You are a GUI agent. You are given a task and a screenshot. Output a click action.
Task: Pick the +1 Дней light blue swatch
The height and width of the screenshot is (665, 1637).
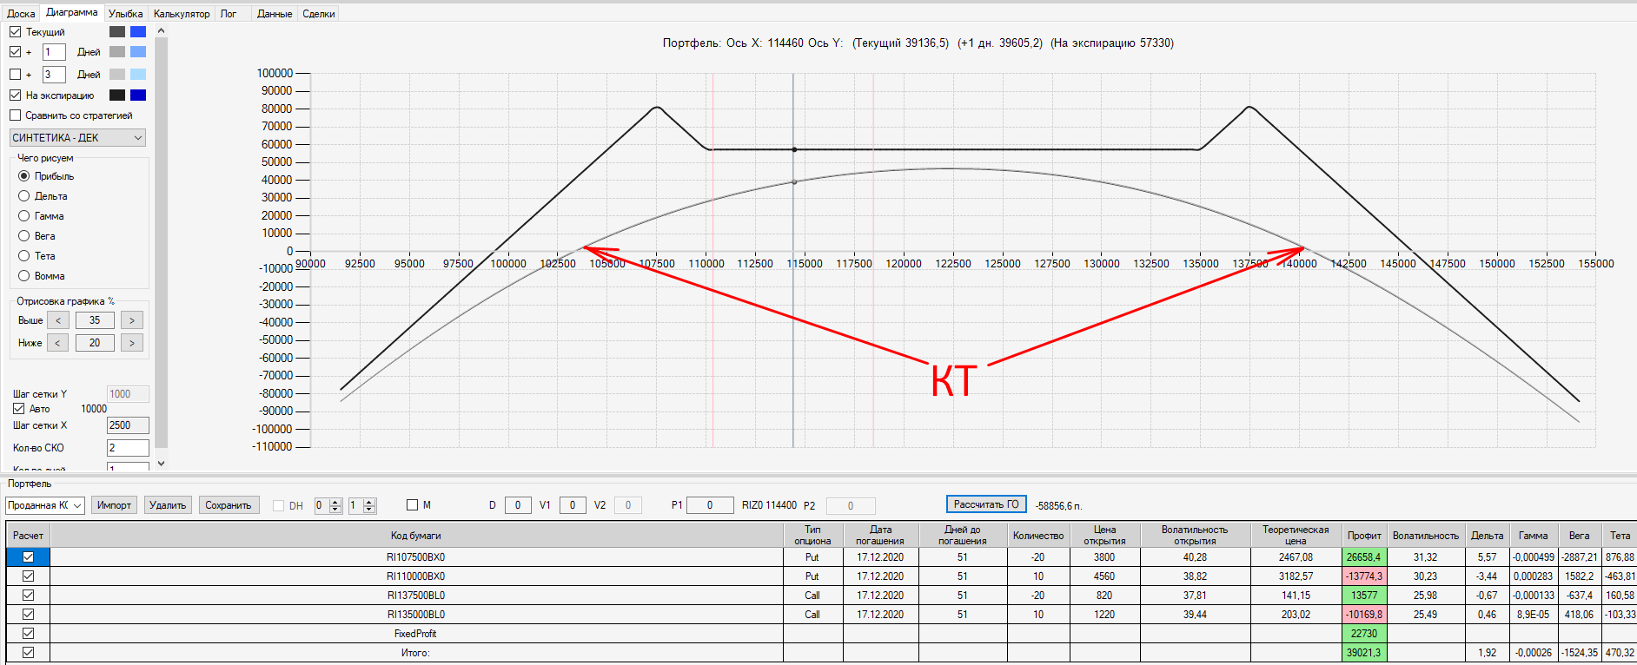tap(138, 52)
